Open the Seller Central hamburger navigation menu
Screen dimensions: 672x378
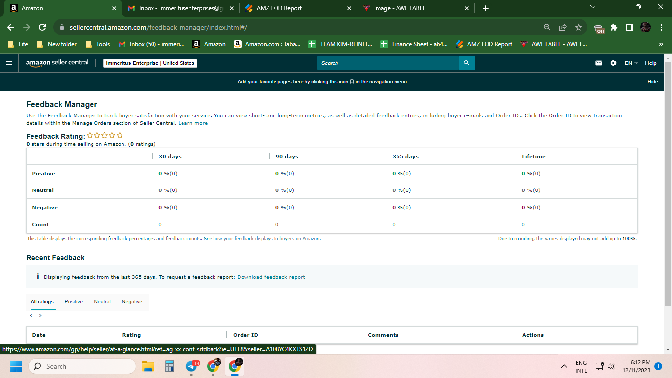[9, 63]
